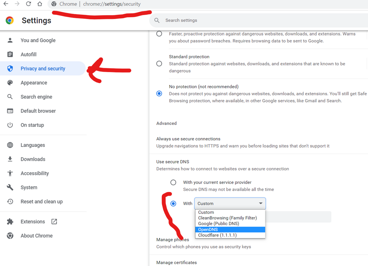This screenshot has width=368, height=266.
Task: Select the With custom DNS provider radio
Action: [173, 204]
